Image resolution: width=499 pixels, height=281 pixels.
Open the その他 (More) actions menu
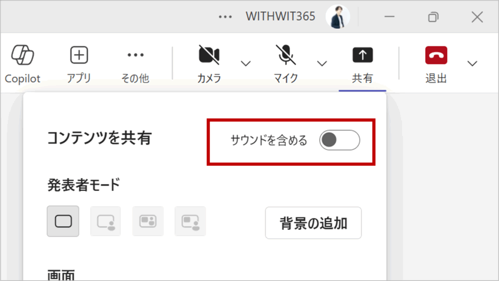coord(135,65)
